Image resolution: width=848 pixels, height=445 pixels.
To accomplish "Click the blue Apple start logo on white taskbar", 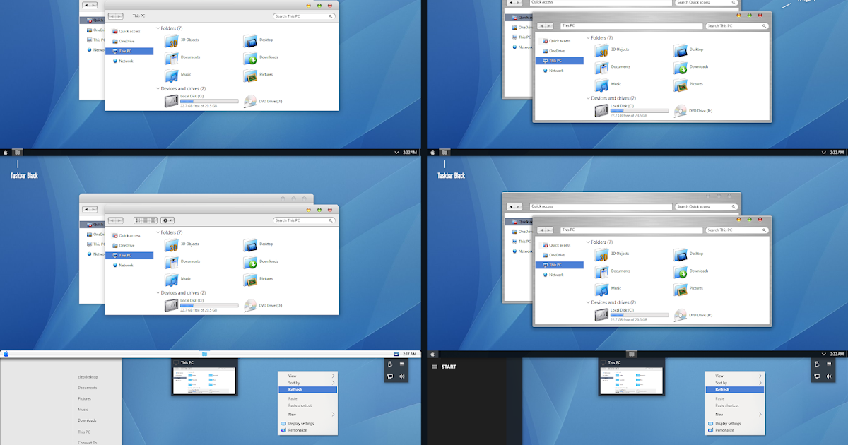I will pyautogui.click(x=6, y=354).
